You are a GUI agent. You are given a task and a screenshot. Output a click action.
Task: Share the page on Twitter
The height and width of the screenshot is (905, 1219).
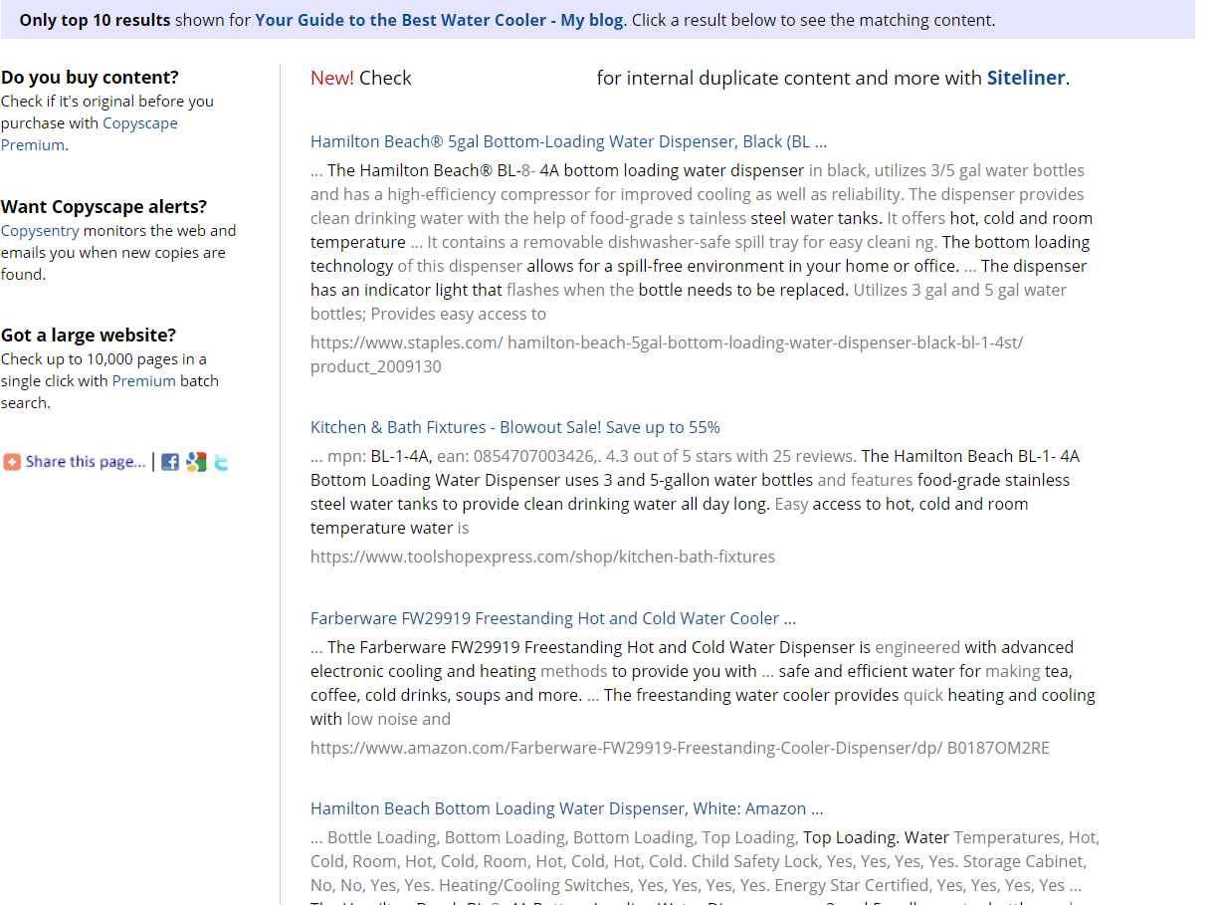coord(221,462)
